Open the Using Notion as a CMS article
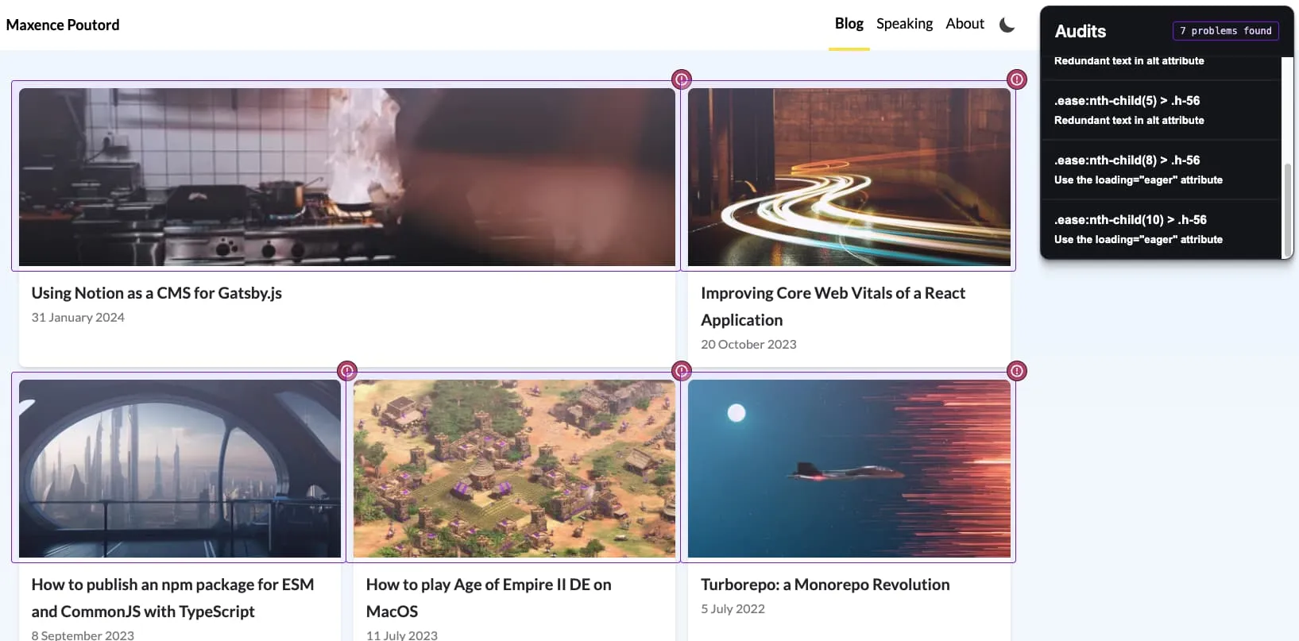 [x=157, y=293]
